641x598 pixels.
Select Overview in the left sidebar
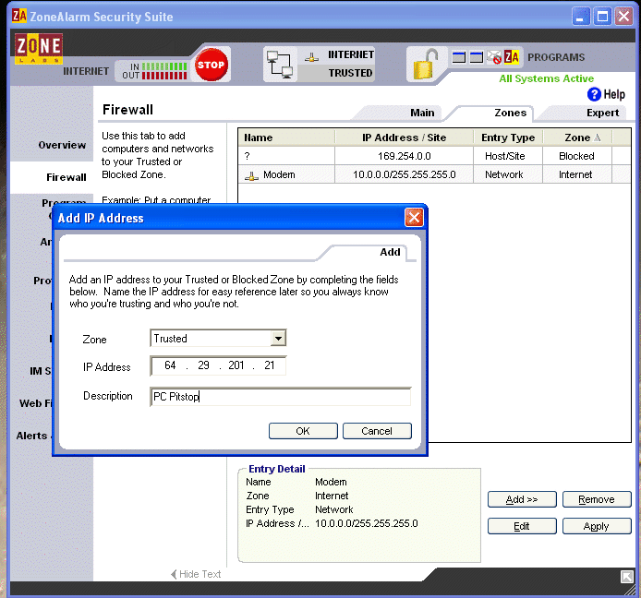[x=62, y=145]
